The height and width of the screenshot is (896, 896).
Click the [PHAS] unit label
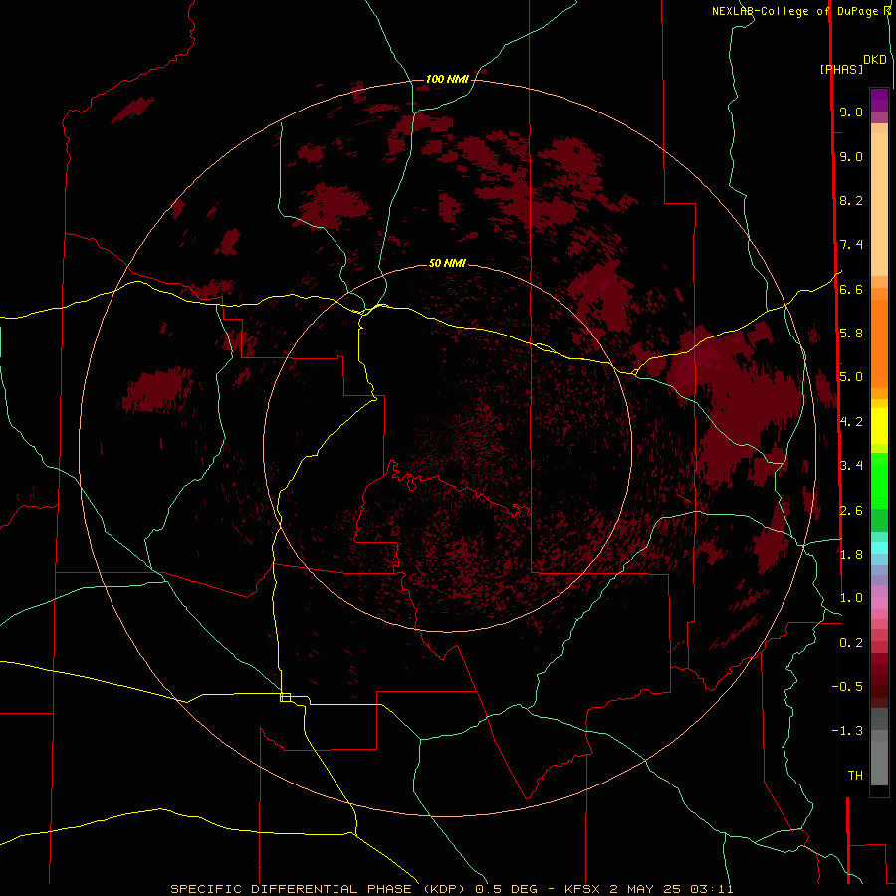pyautogui.click(x=841, y=69)
